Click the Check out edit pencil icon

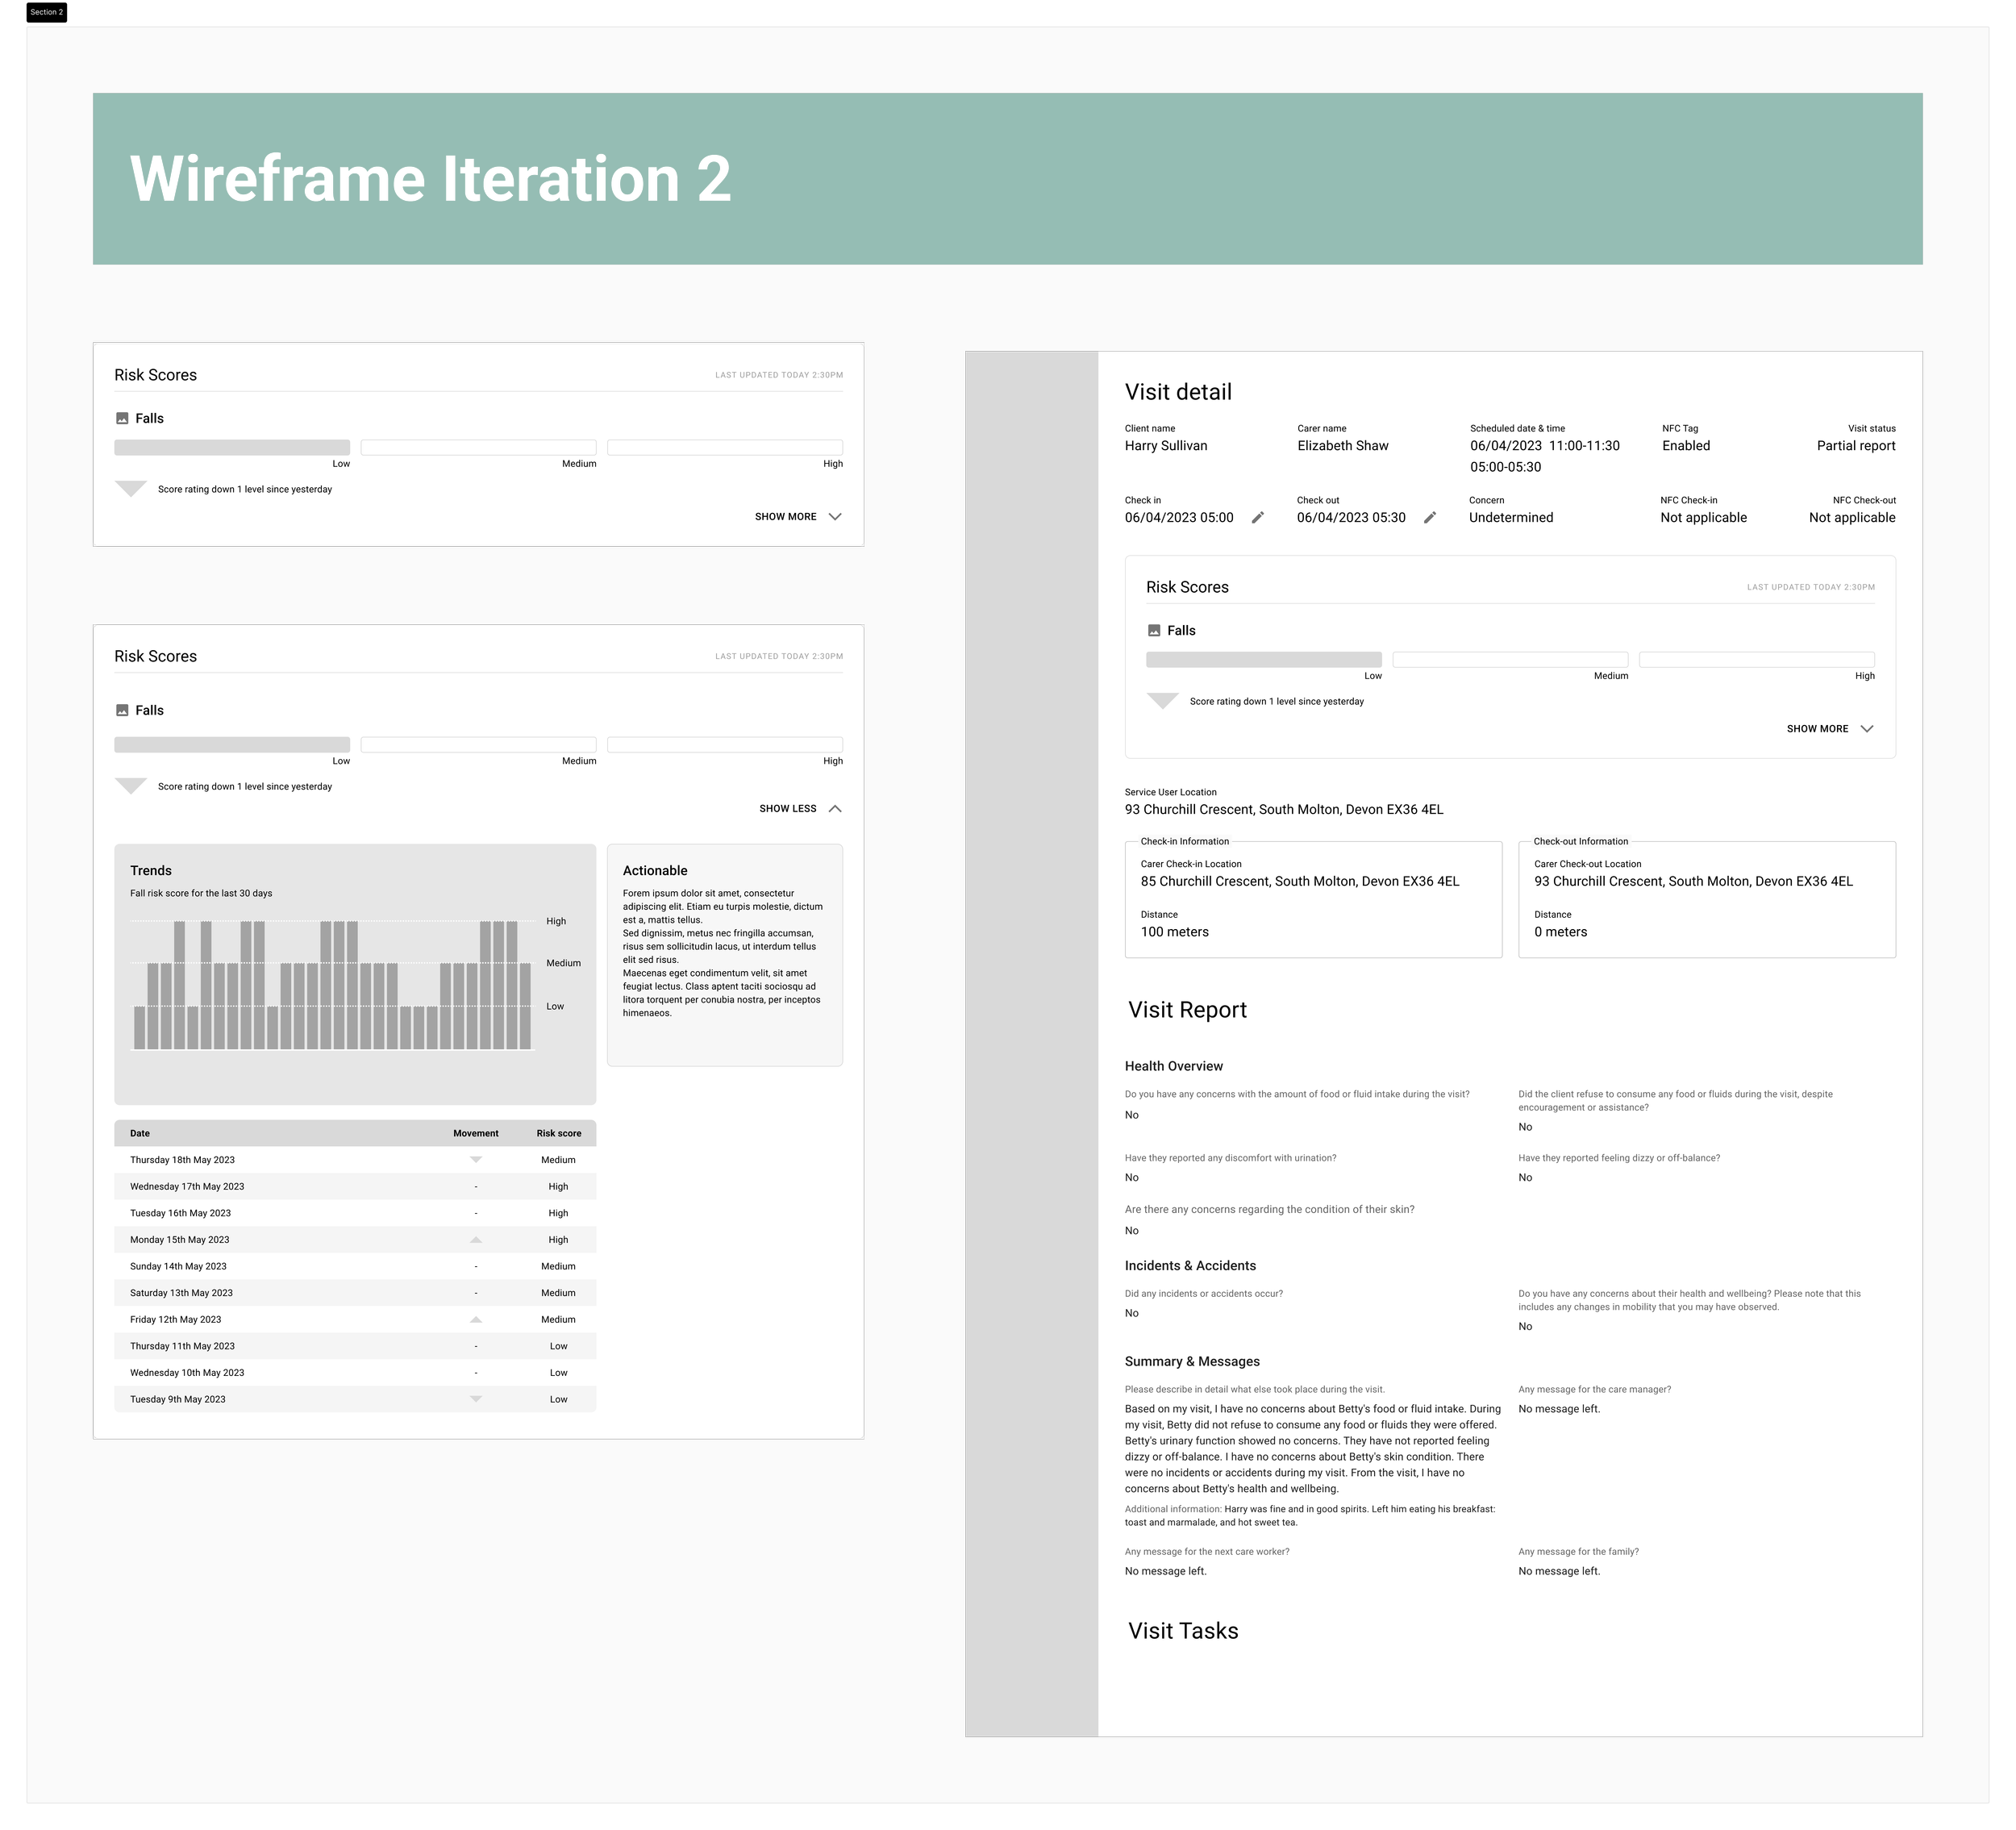point(1430,517)
